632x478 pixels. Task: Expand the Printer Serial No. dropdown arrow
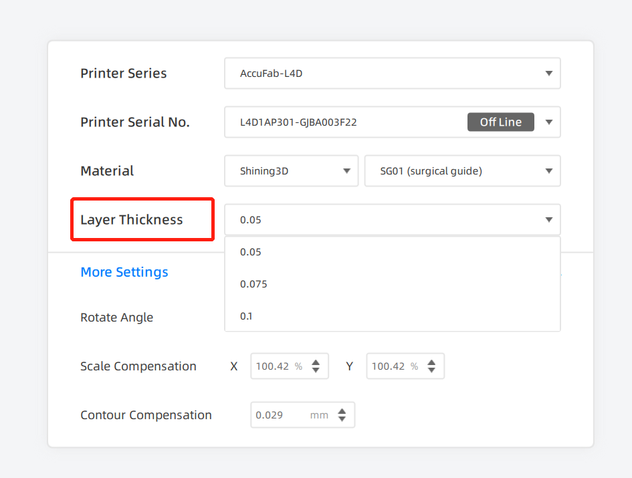point(548,122)
